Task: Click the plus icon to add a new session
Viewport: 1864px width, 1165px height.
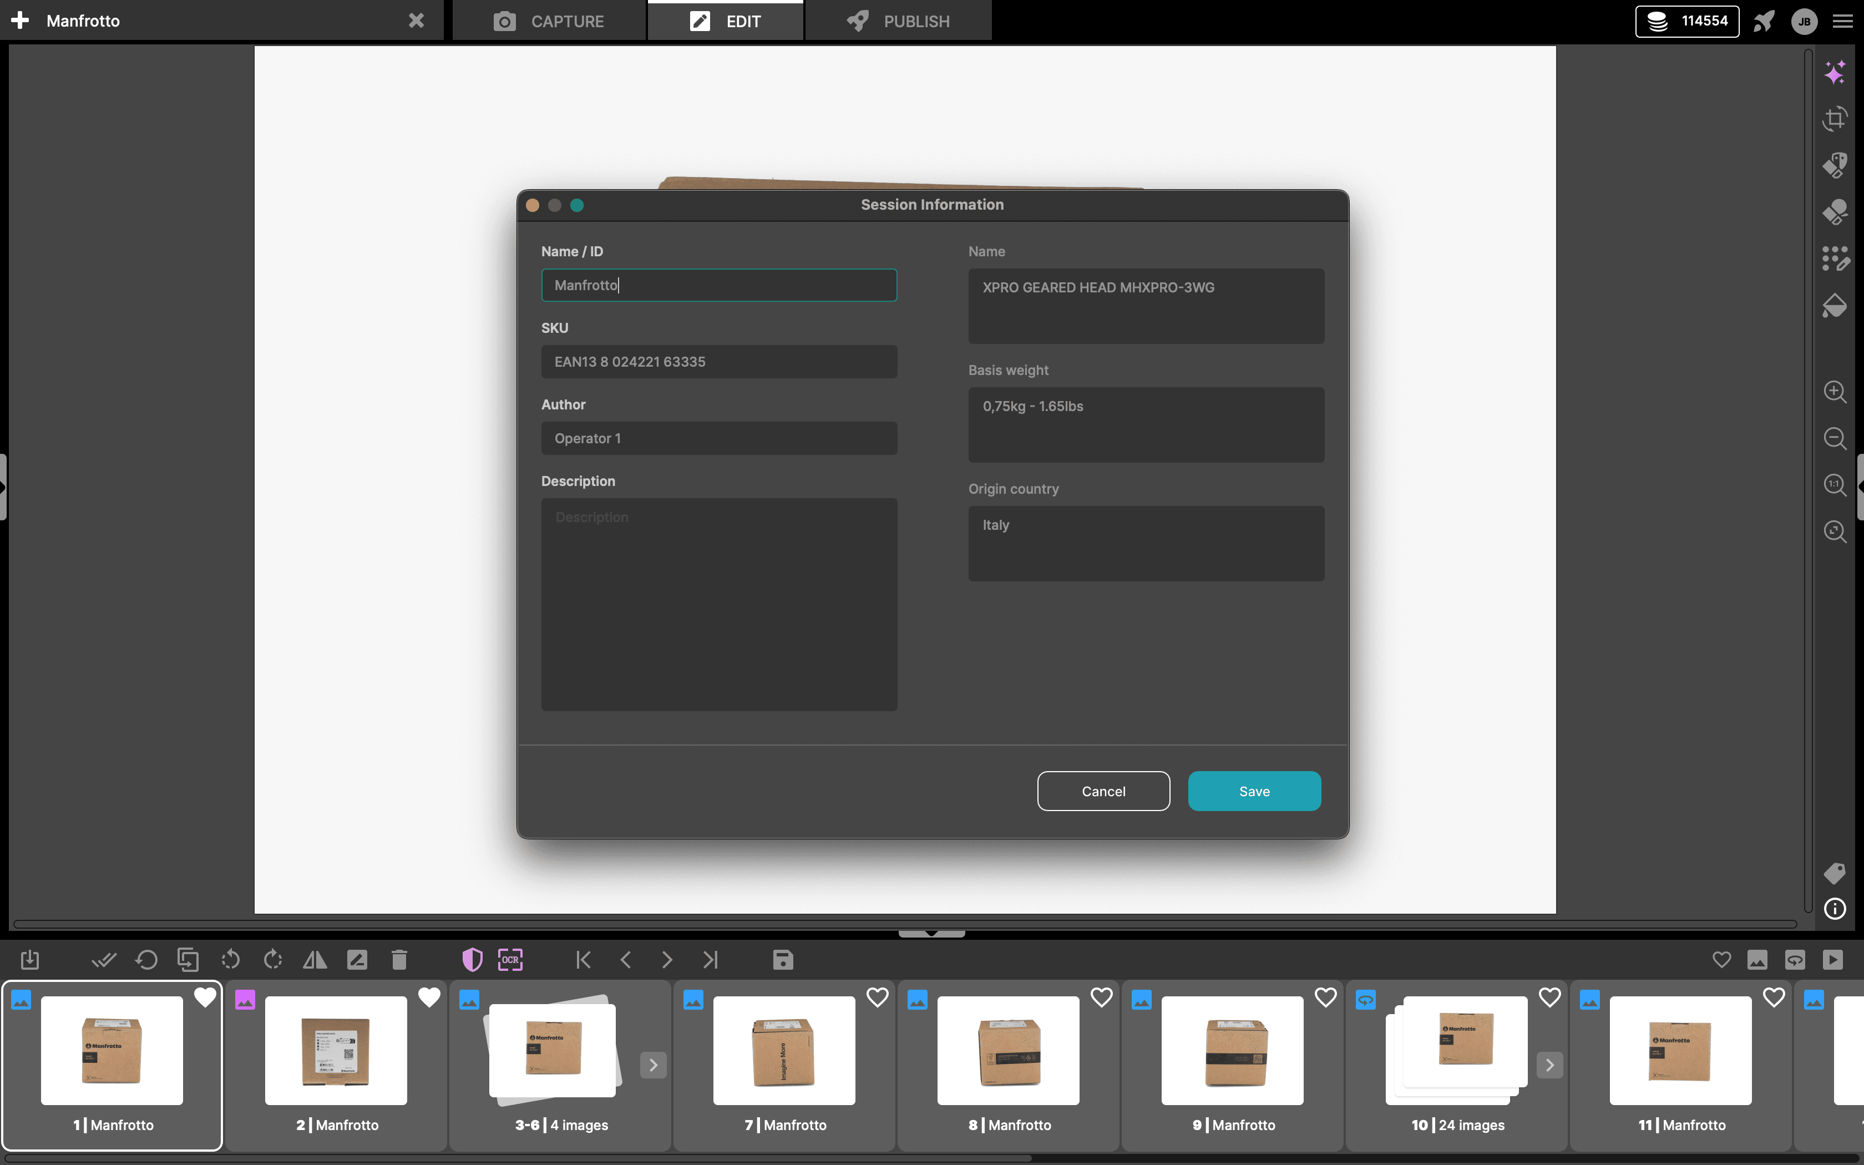Action: [20, 21]
